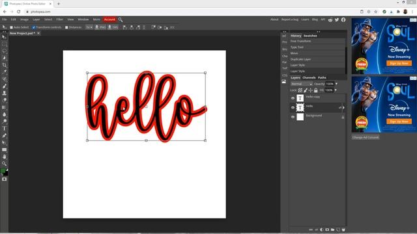The image size is (417, 234).
Task: Open the search magnifier icon
Action: click(121, 19)
